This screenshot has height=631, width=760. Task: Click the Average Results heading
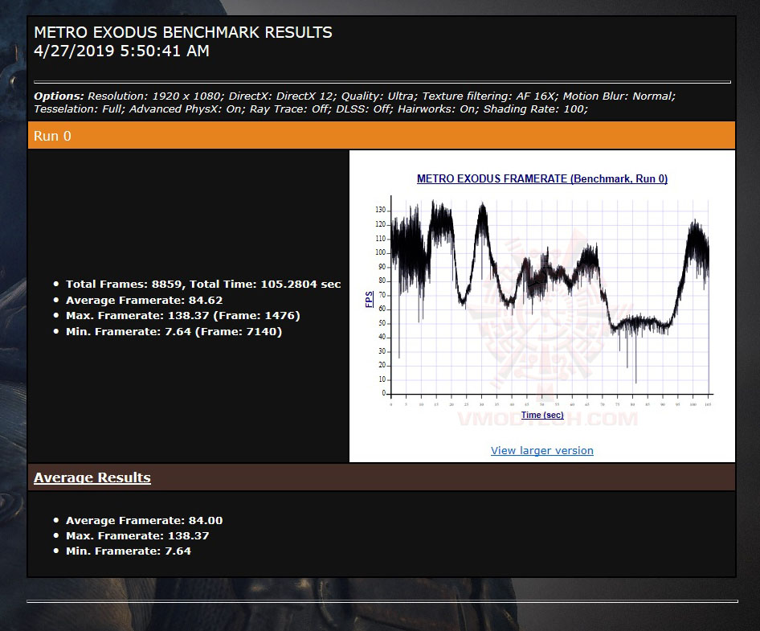coord(92,477)
